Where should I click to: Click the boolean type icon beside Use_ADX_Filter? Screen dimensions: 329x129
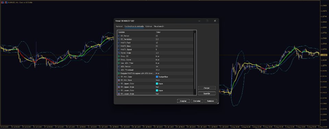pos(119,63)
